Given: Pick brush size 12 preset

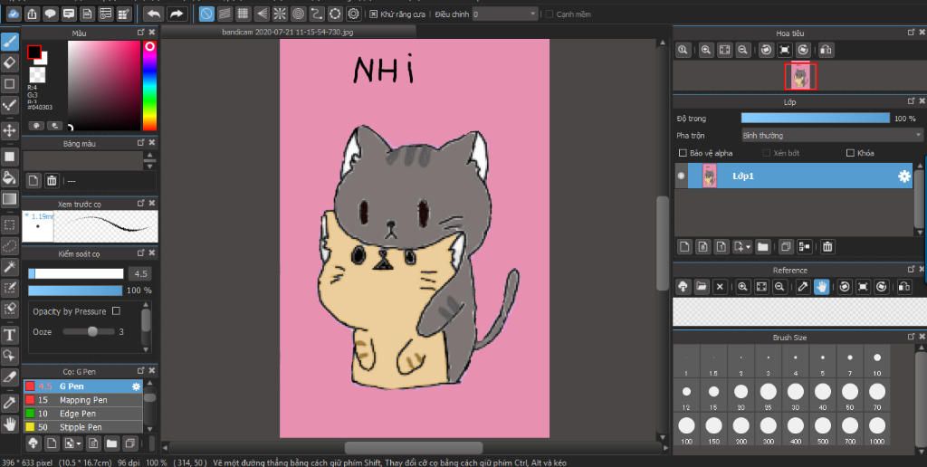Looking at the screenshot, I should click(x=686, y=395).
